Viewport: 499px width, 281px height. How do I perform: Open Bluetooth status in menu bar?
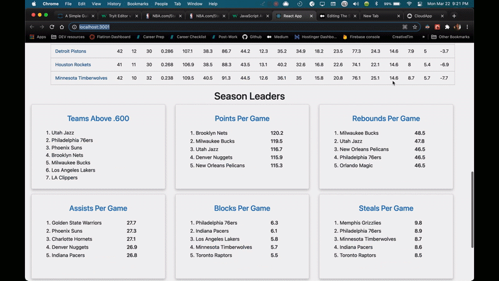point(377,4)
